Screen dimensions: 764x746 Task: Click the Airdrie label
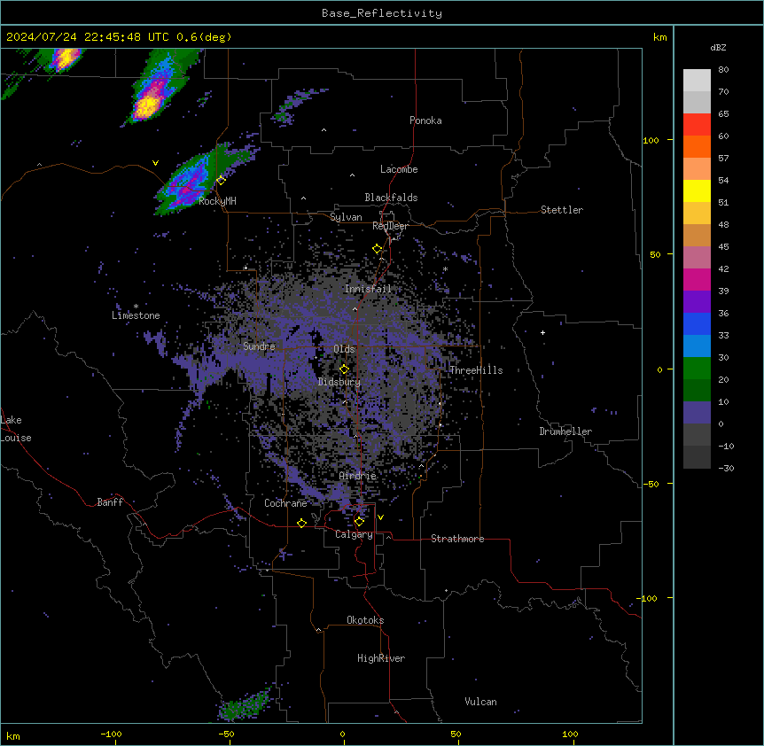click(357, 476)
